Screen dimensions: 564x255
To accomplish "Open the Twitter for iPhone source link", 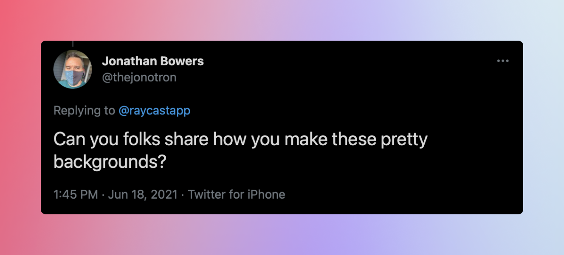I will [237, 194].
